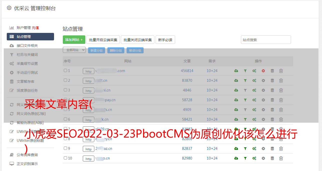The height and width of the screenshot is (171, 322).
Task: Click the run icon in row 9
Action: tap(263, 149)
